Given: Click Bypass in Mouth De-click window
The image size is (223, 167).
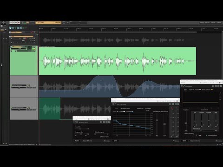Looking at the screenshot, I should tap(77, 141).
